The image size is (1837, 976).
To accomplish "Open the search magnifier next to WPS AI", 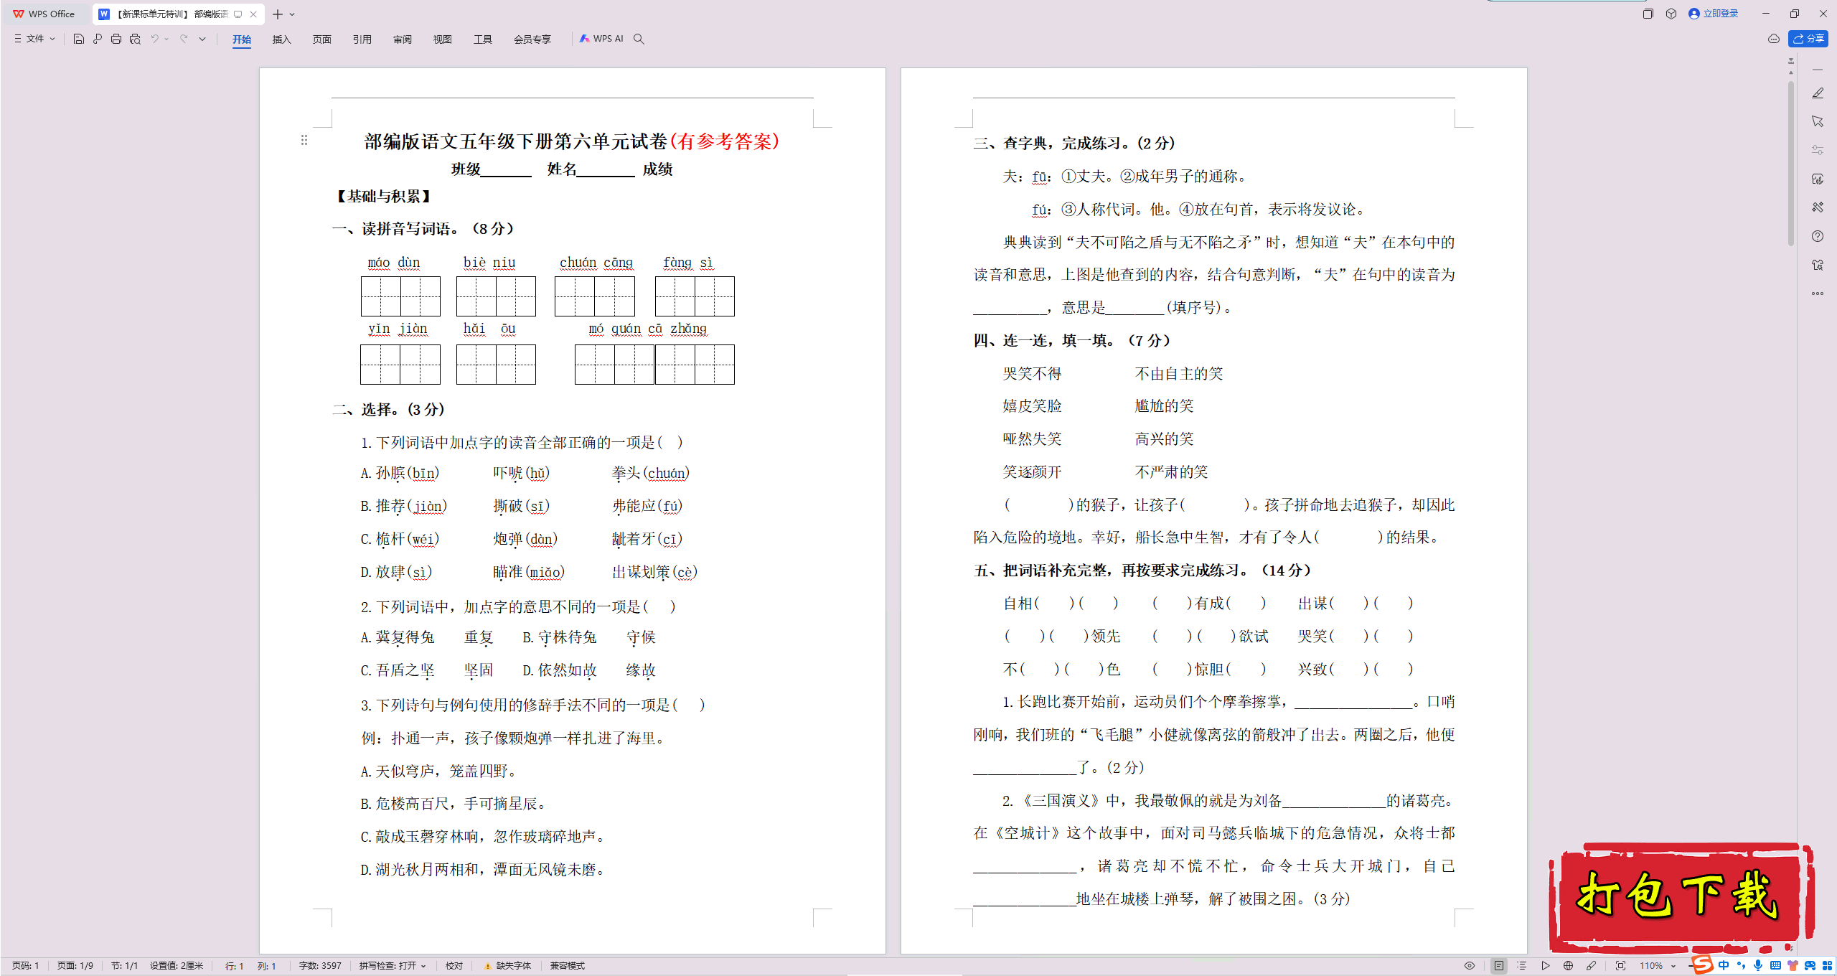I will click(x=639, y=39).
